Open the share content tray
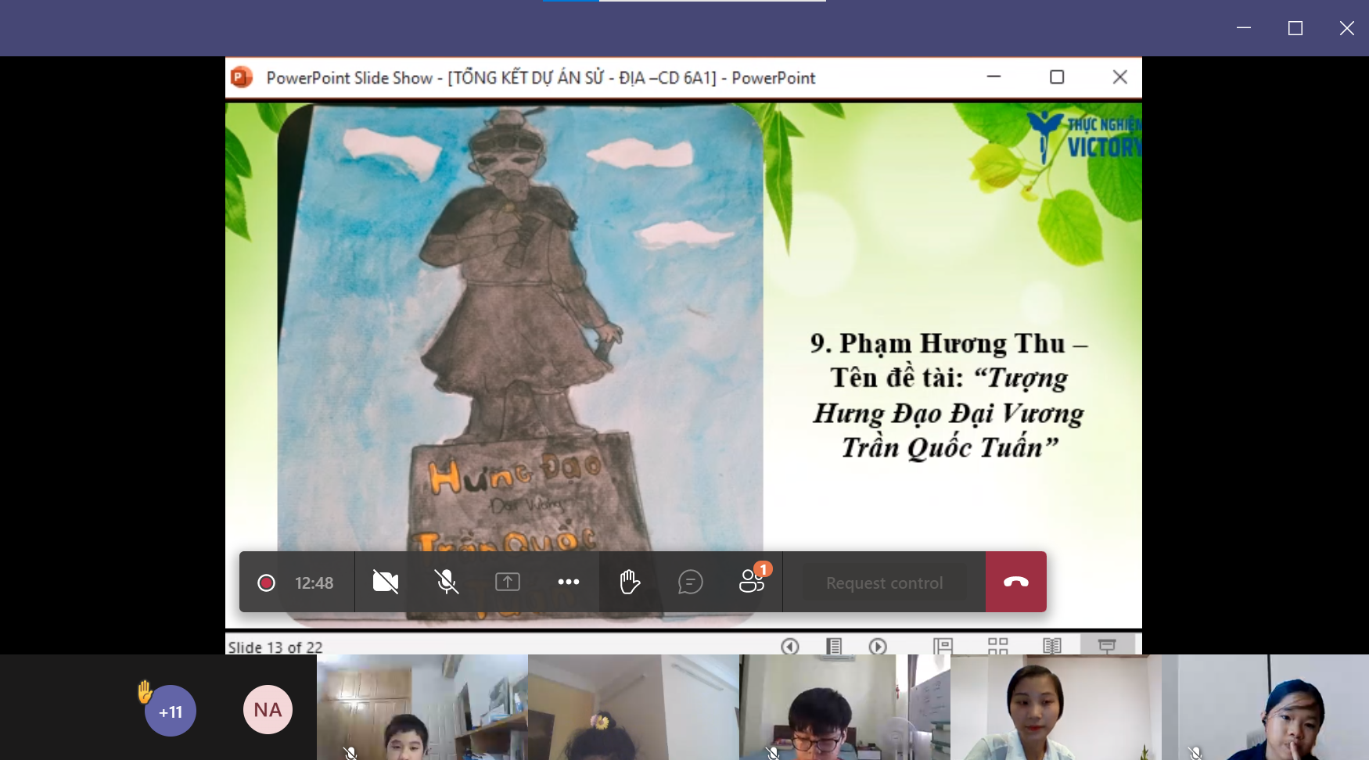Image resolution: width=1369 pixels, height=760 pixels. pos(507,582)
